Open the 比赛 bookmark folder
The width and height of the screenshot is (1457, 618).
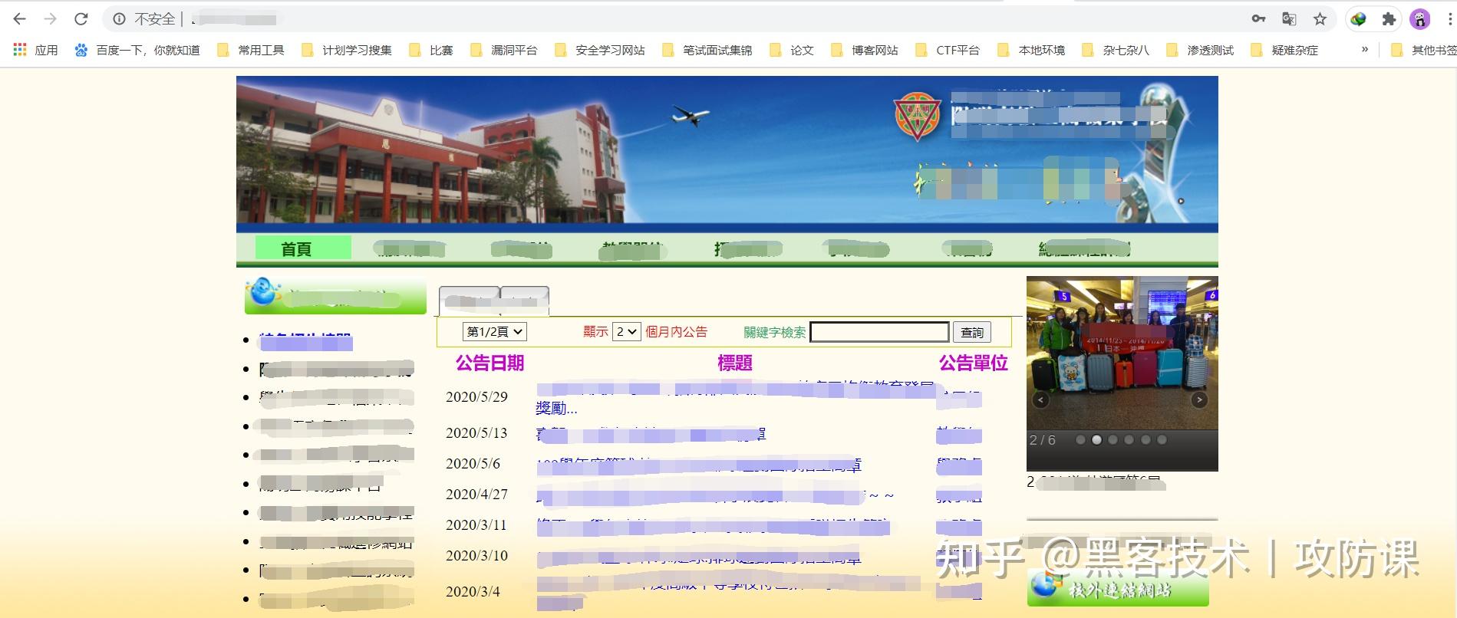[x=431, y=50]
